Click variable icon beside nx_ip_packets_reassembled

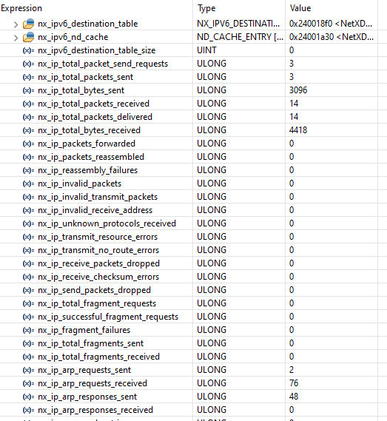[x=28, y=157]
